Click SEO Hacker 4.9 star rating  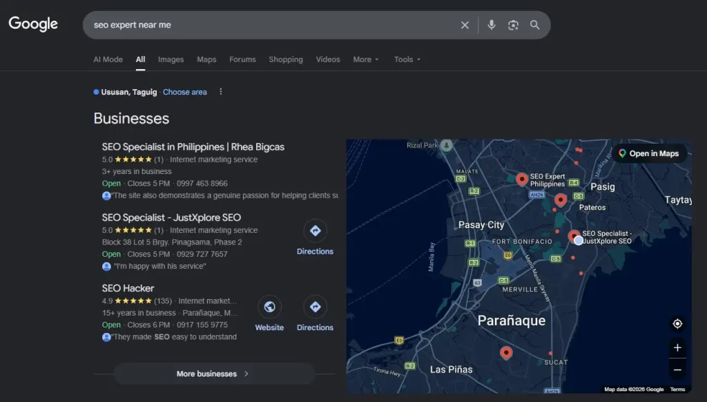click(133, 301)
